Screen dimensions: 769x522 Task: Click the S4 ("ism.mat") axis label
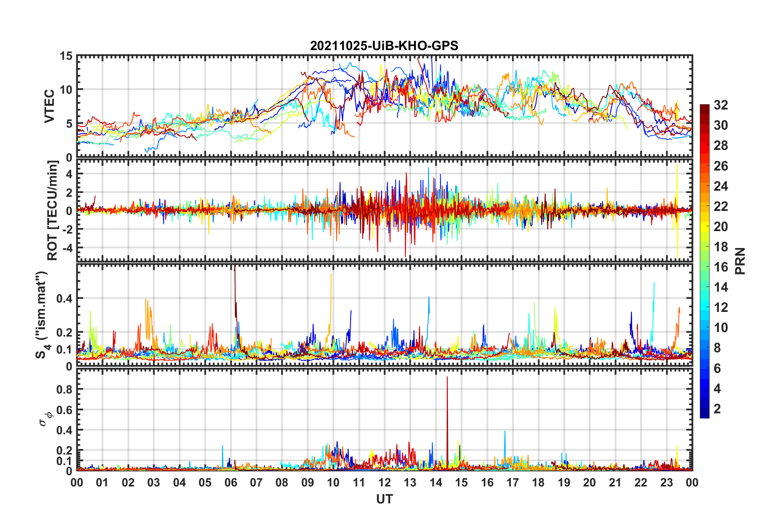pos(42,315)
